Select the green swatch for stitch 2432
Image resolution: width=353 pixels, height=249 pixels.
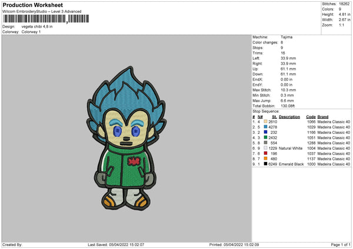[265, 137]
